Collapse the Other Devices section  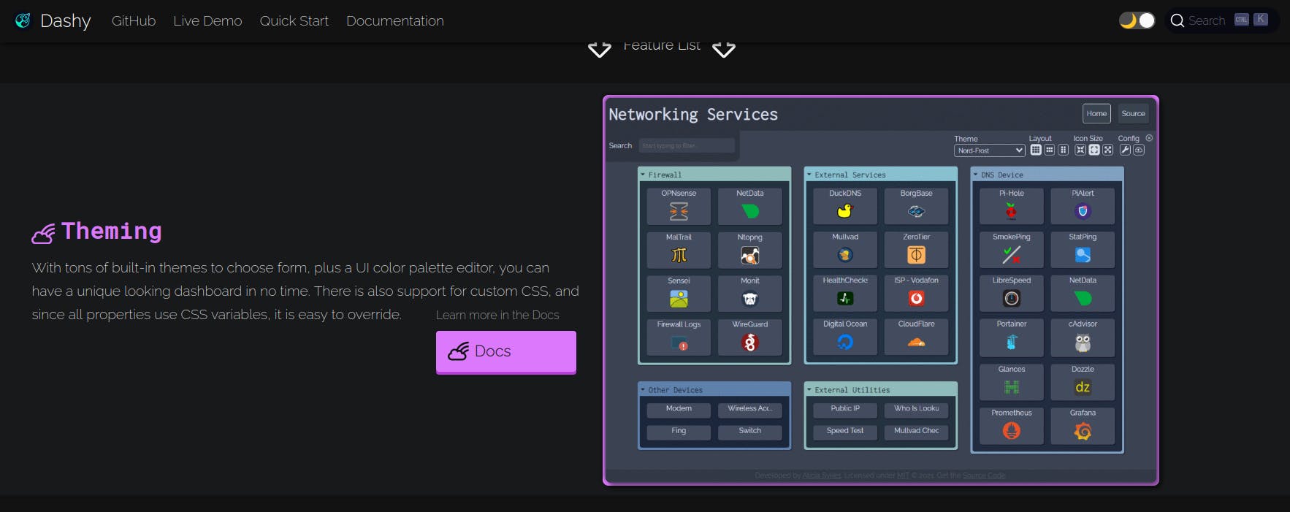coord(714,390)
